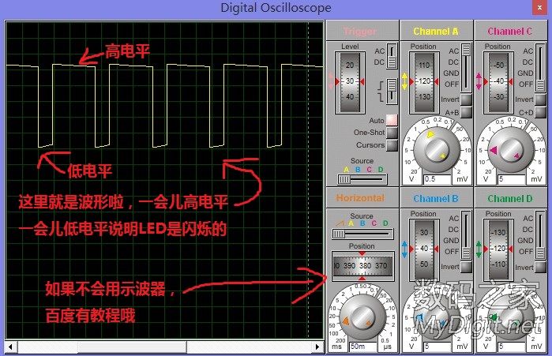Click the Channel B voltage dial knob
This screenshot has height=356, width=552.
tap(437, 317)
